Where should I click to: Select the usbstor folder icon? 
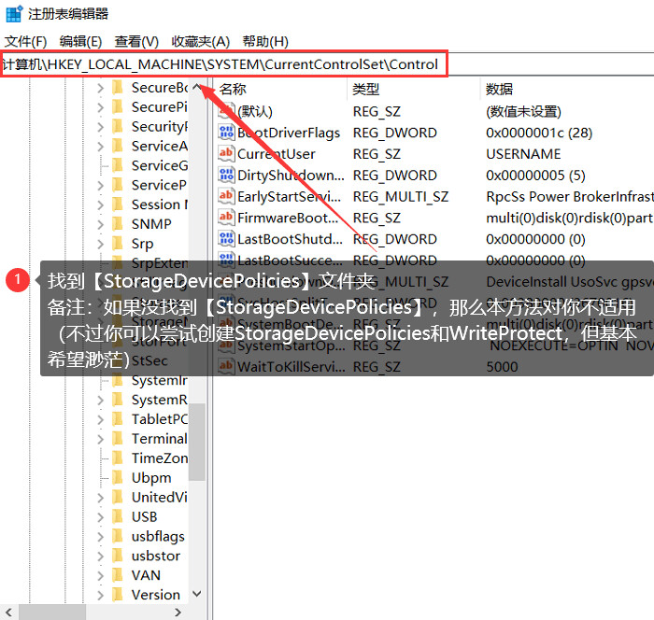(x=118, y=556)
